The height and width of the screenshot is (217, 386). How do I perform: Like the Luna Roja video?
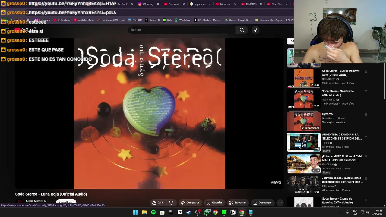click(x=157, y=203)
